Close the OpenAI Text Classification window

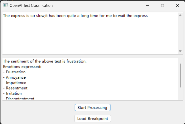point(177,6)
